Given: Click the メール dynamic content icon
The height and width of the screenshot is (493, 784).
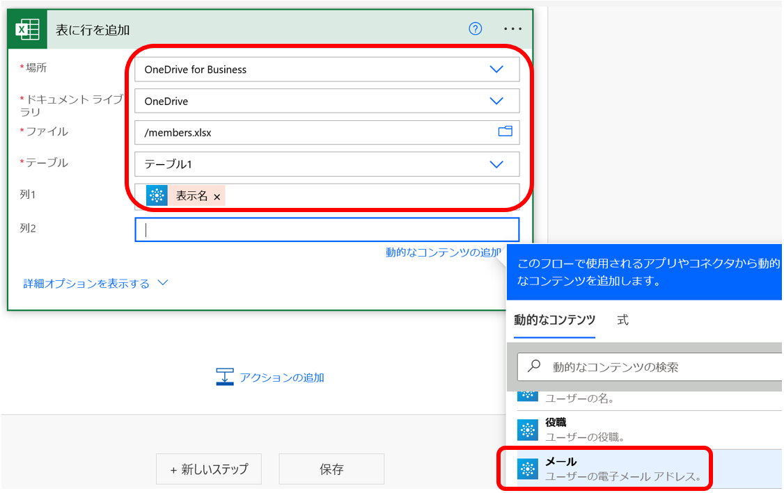Looking at the screenshot, I should click(528, 469).
